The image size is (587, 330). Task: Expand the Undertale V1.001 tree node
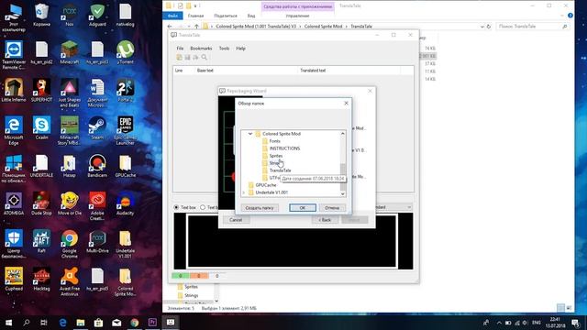click(244, 192)
